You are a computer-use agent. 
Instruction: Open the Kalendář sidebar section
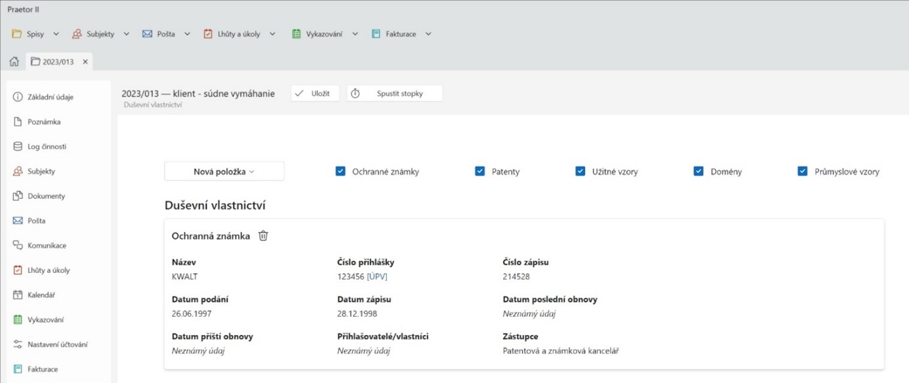point(41,295)
